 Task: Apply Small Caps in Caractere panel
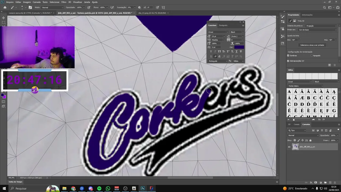(x=224, y=51)
